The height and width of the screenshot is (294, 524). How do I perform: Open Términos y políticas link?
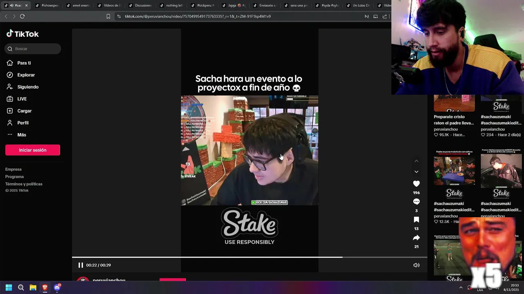[x=24, y=184]
